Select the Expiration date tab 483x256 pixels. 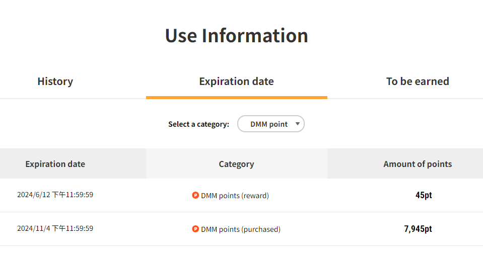236,81
